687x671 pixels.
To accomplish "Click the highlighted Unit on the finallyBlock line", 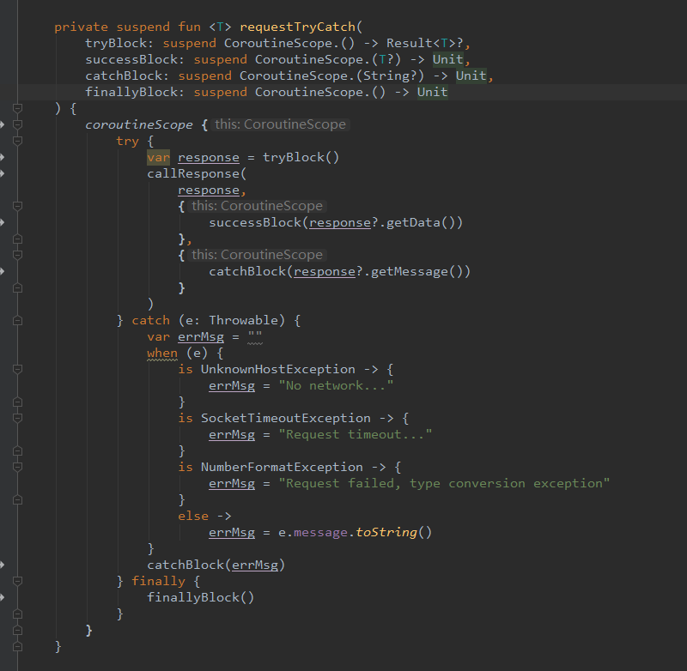I will [433, 93].
